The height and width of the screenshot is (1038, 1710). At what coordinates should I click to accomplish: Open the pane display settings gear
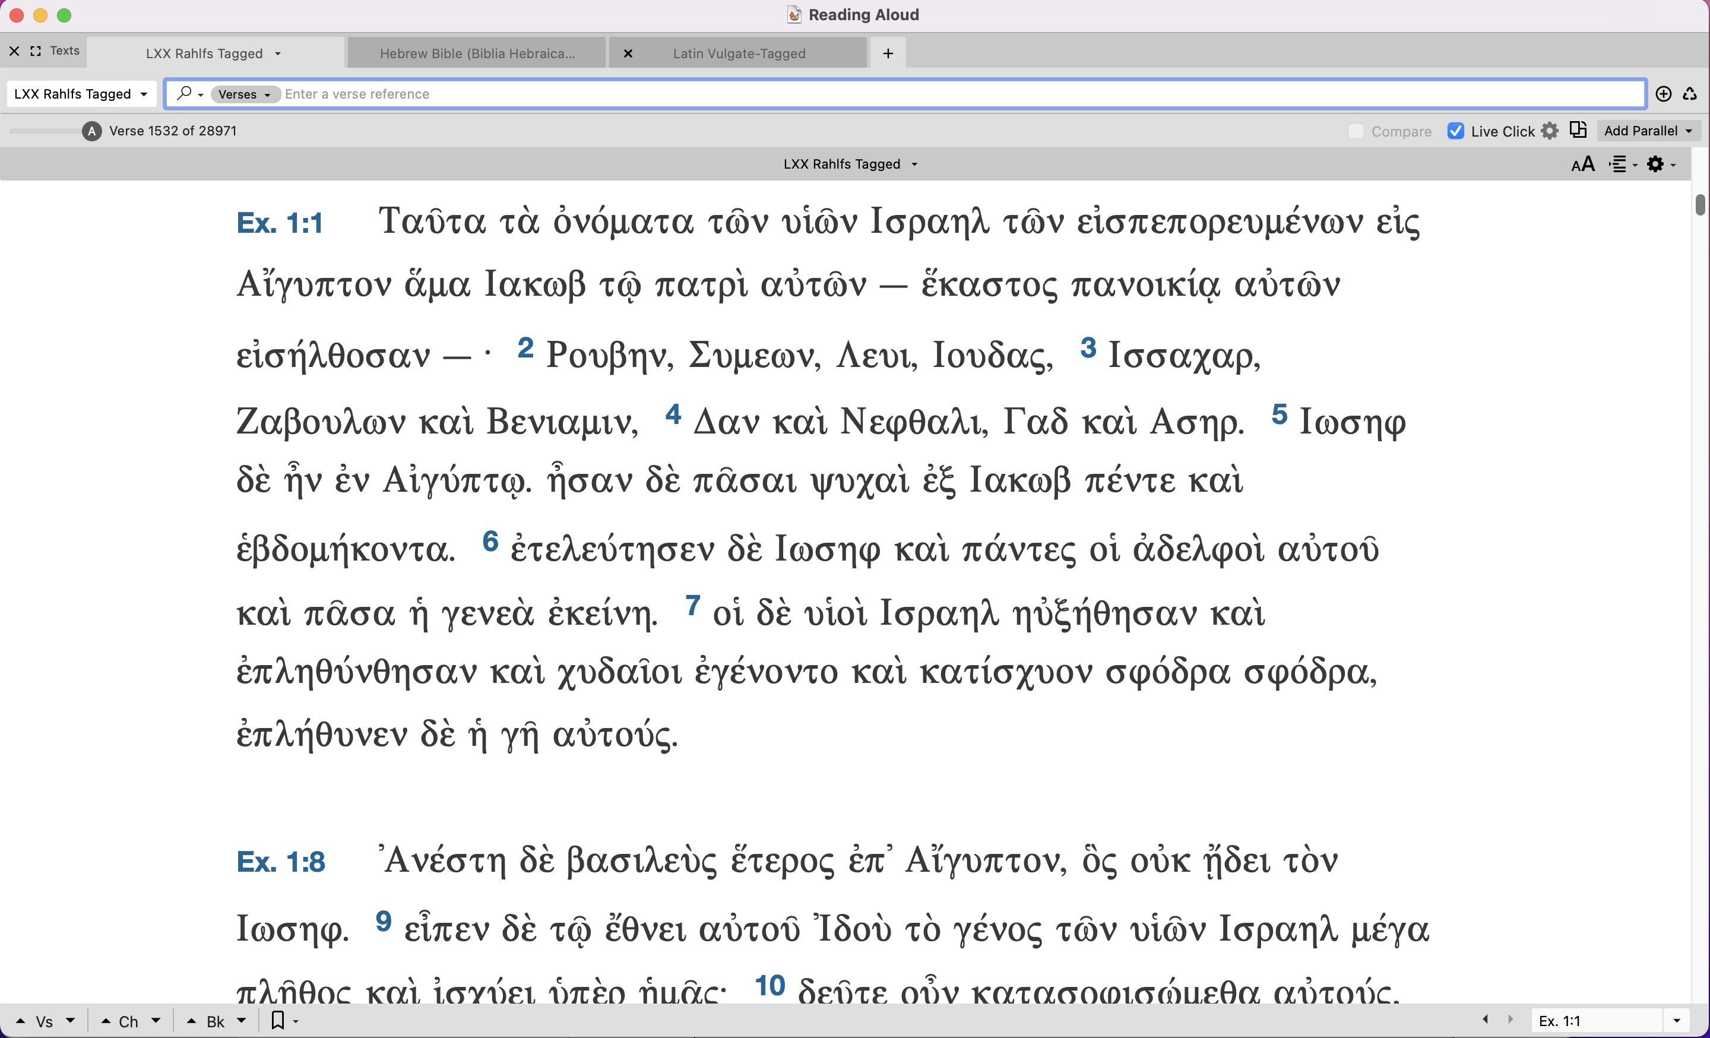1657,164
